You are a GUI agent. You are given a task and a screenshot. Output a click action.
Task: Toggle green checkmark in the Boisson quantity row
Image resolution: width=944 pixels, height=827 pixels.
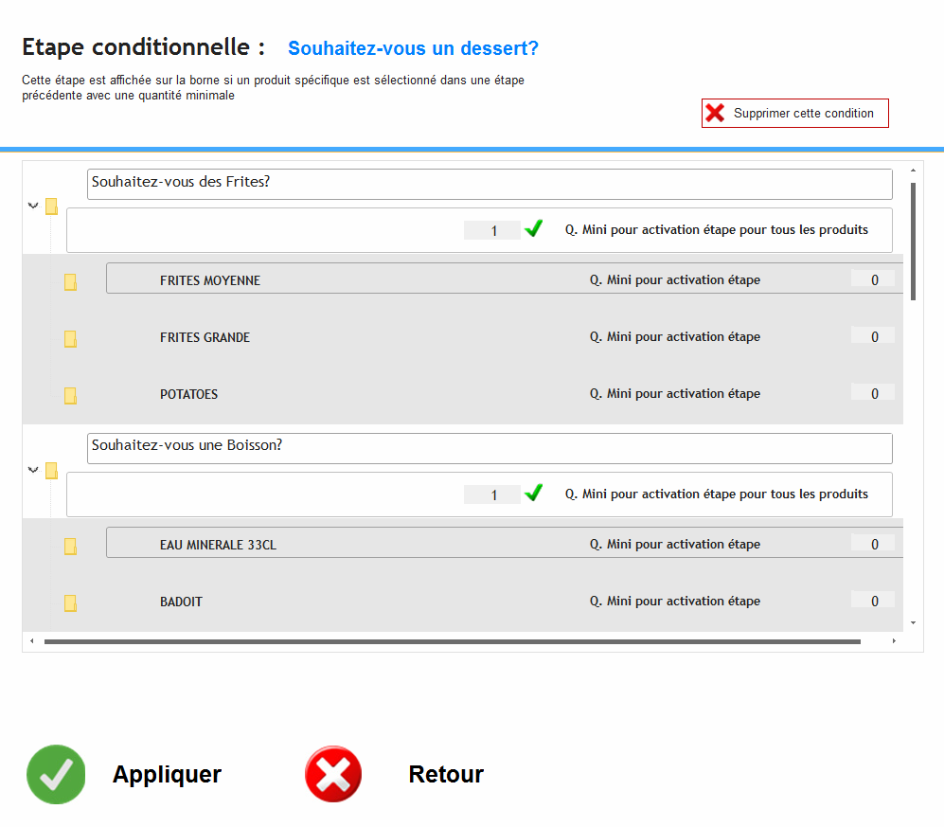pyautogui.click(x=534, y=494)
